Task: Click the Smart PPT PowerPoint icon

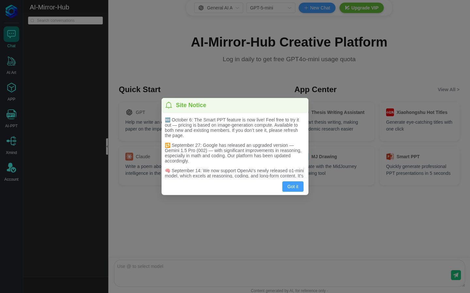Action: click(x=390, y=157)
